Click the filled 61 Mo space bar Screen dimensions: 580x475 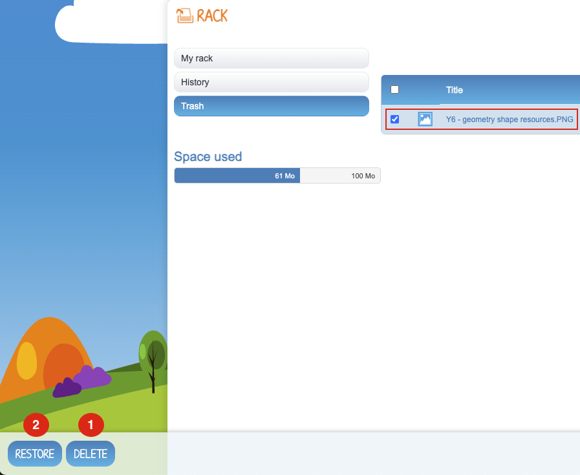[x=237, y=176]
